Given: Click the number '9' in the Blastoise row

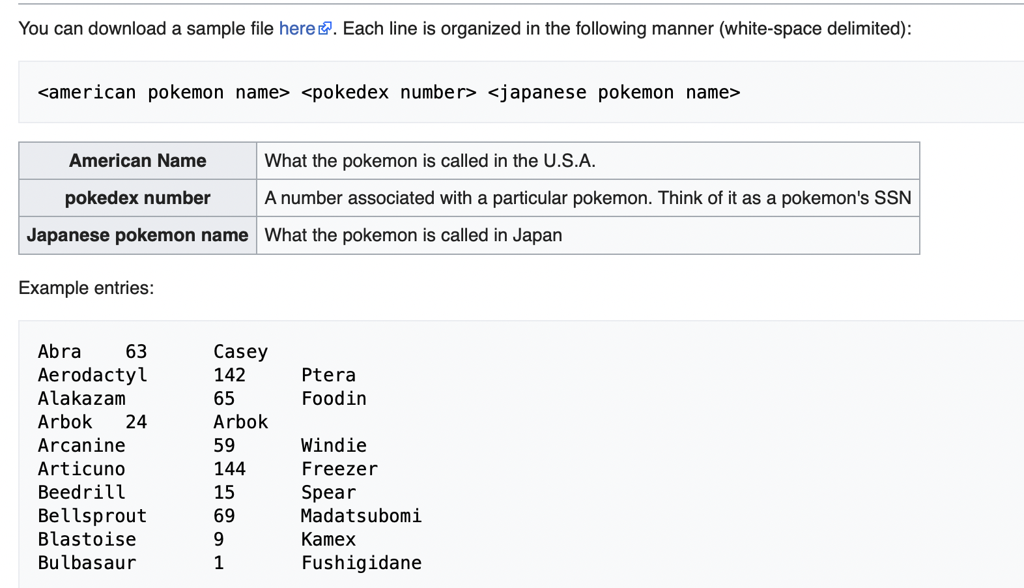Looking at the screenshot, I should coord(219,540).
